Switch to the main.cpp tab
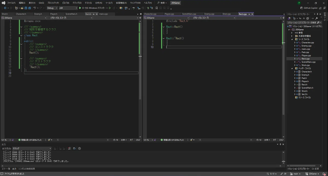Screen dimensions: 328x176 click(x=103, y=14)
